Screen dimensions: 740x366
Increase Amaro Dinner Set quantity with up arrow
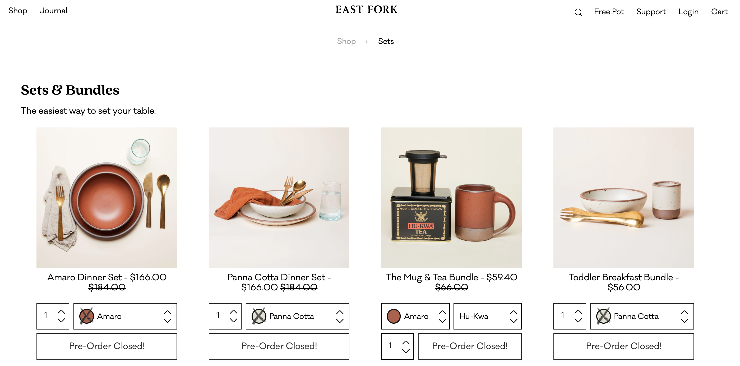point(61,312)
